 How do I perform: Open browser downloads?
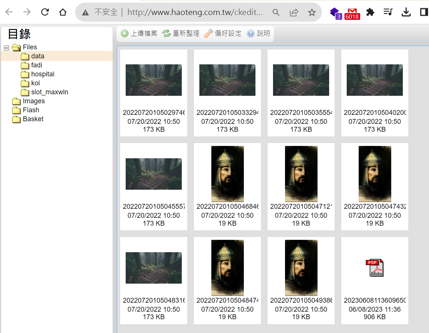406,12
